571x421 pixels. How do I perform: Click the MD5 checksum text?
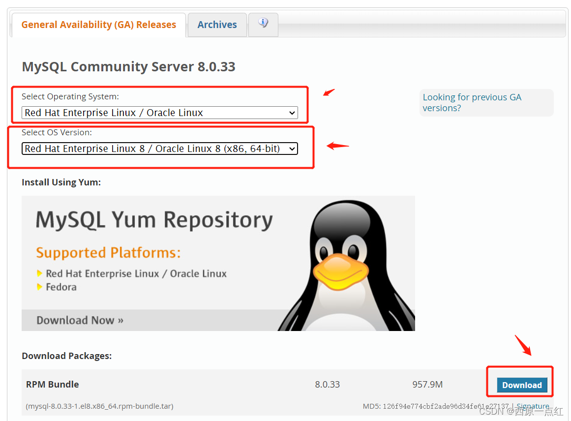(436, 406)
